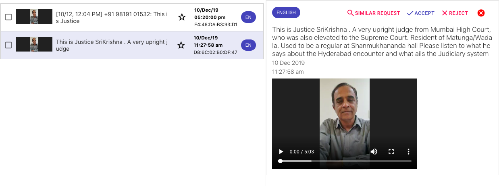This screenshot has height=186, width=499.
Task: Open video more options menu
Action: click(x=408, y=152)
